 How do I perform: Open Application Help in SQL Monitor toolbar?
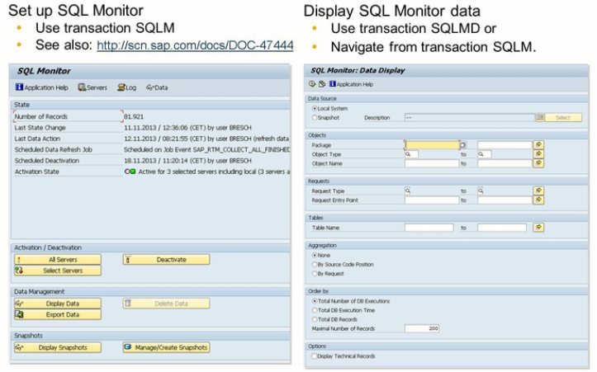point(41,87)
